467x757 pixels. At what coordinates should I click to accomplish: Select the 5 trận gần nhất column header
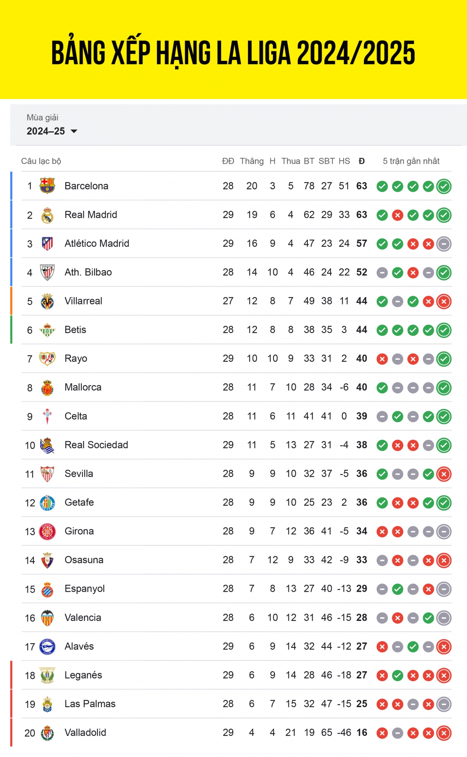click(411, 161)
